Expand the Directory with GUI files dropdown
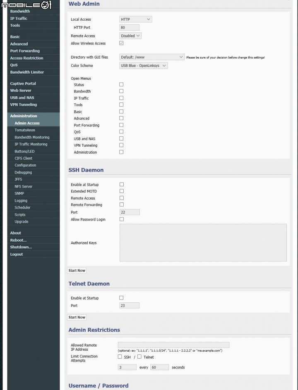 tap(152, 57)
